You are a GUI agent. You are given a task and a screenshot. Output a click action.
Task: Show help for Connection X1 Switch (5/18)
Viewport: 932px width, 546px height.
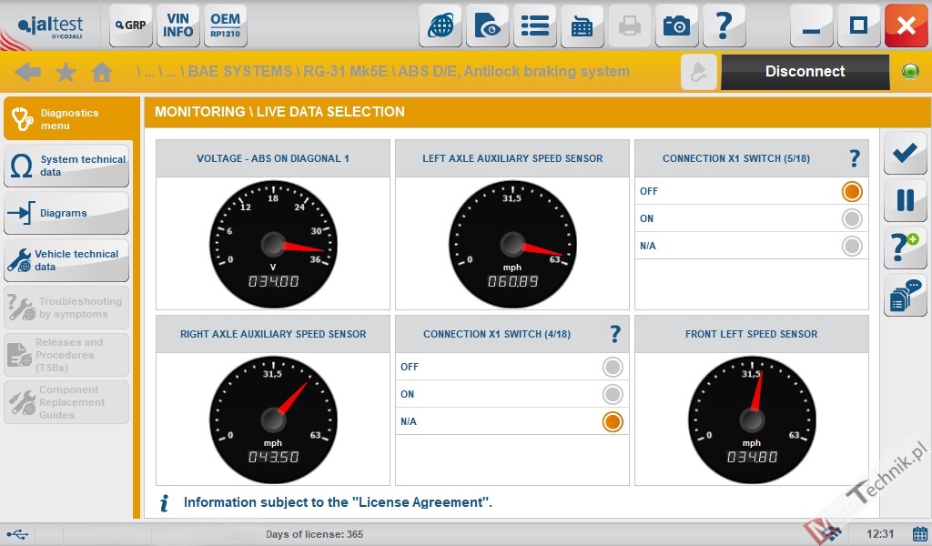pos(854,158)
